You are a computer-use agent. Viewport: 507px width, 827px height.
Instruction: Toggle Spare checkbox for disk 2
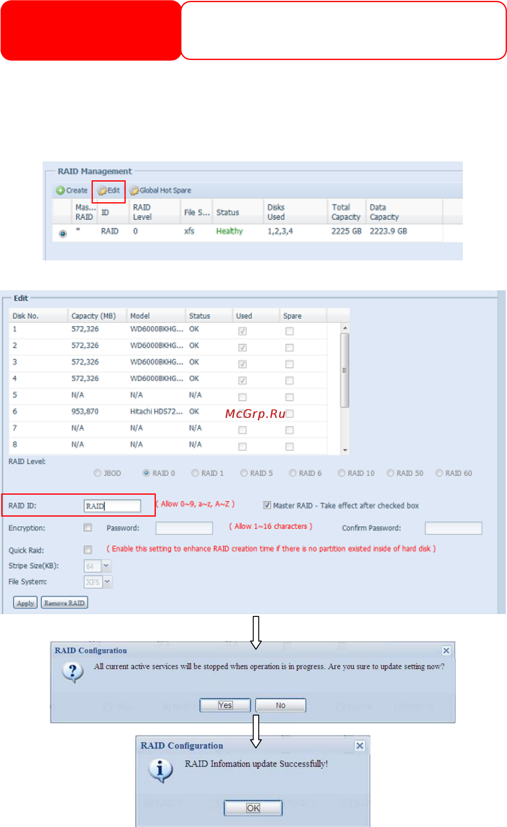(x=289, y=347)
